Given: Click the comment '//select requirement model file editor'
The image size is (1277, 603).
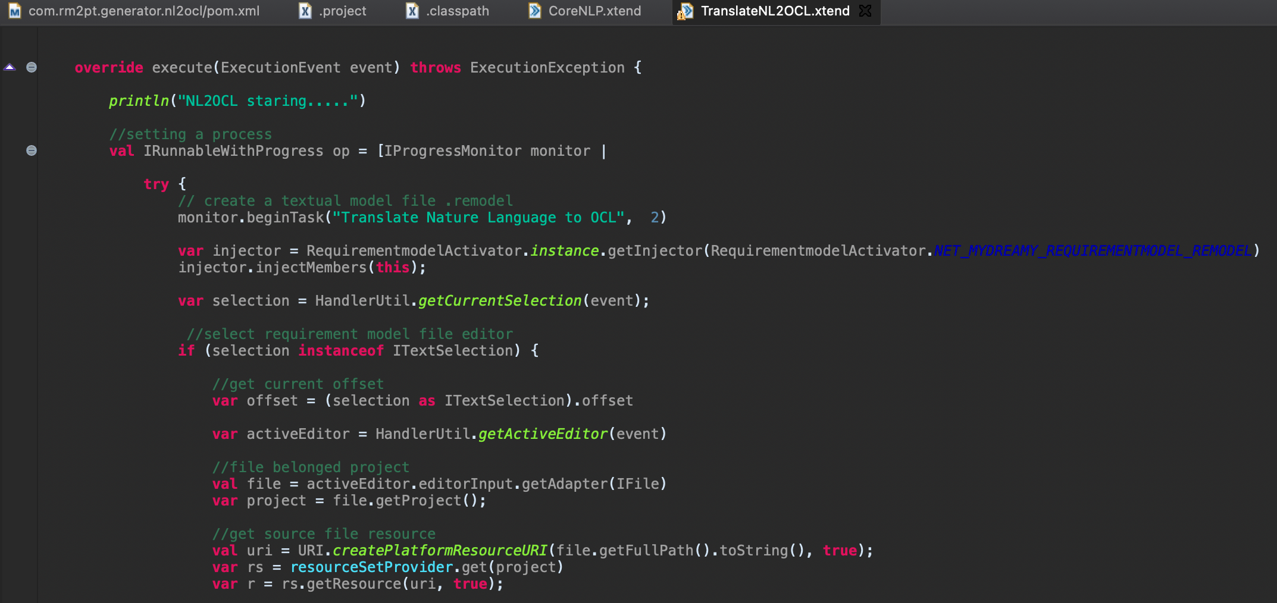Looking at the screenshot, I should tap(350, 334).
